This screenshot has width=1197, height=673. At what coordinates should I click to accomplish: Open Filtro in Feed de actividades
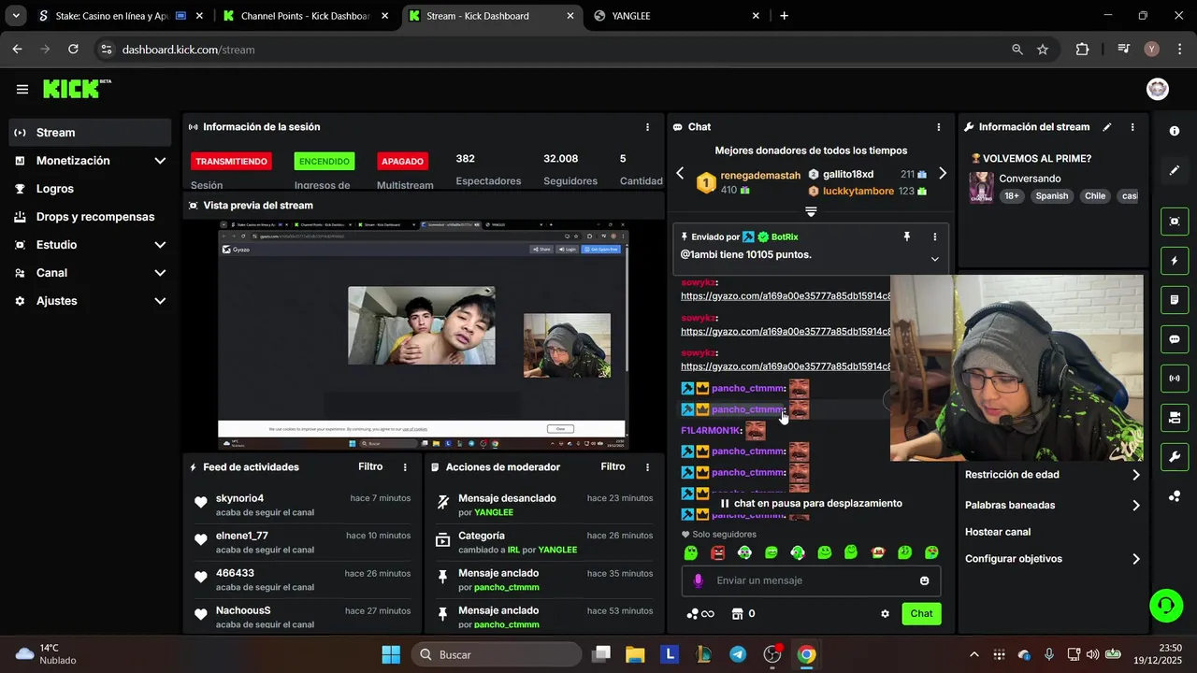370,466
